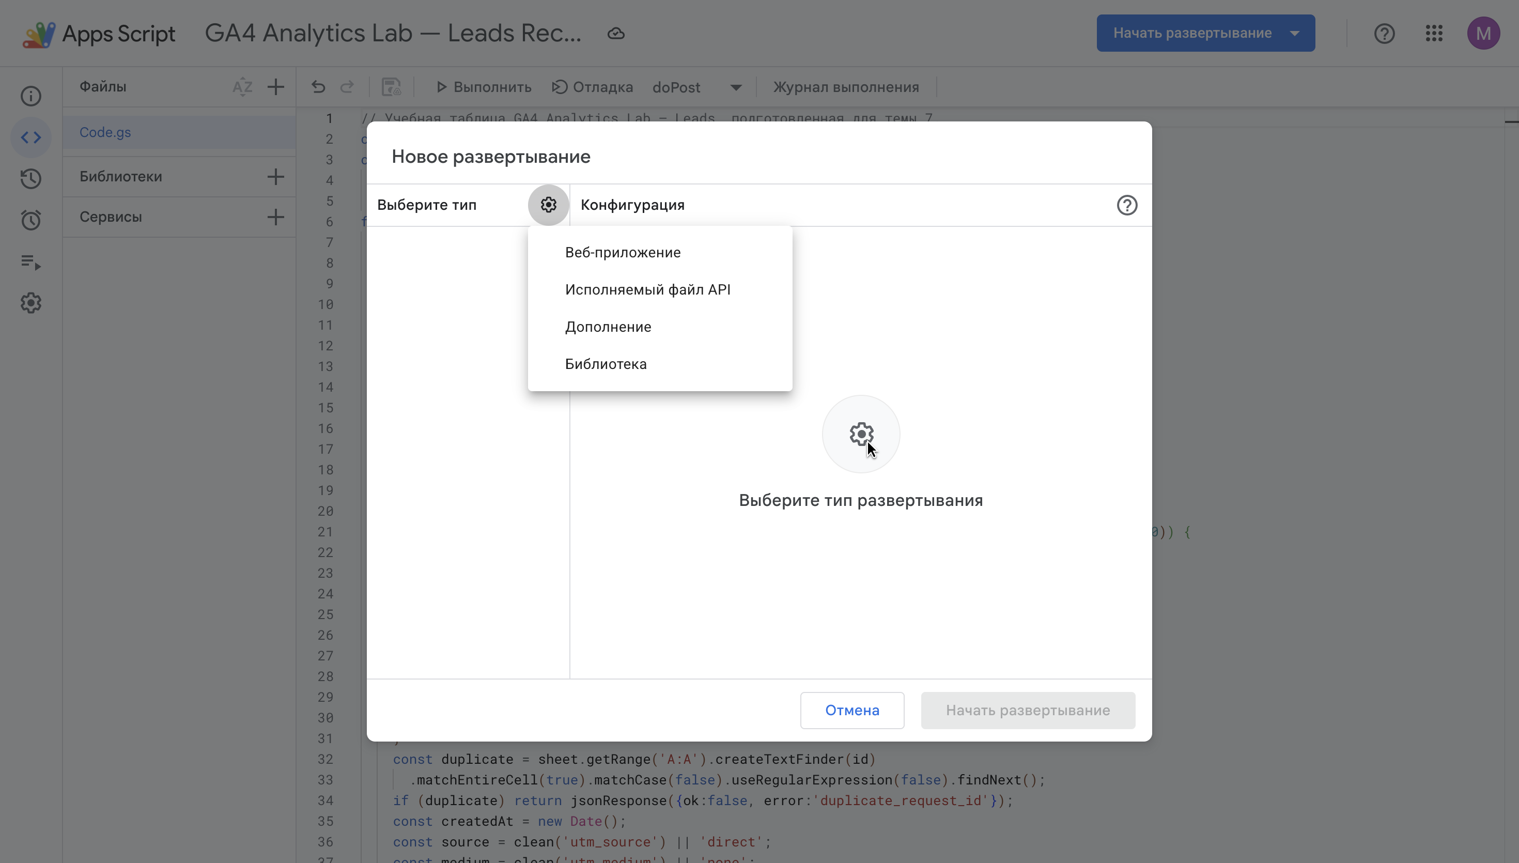Add a service with the Сервисы plus
This screenshot has height=863, width=1519.
(x=275, y=217)
